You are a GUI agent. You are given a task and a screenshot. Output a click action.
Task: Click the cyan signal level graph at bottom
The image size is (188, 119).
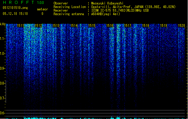pyautogui.click(x=95, y=118)
